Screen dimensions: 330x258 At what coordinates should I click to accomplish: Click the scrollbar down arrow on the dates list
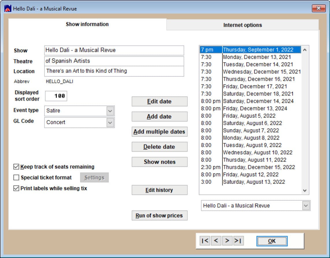pos(304,190)
